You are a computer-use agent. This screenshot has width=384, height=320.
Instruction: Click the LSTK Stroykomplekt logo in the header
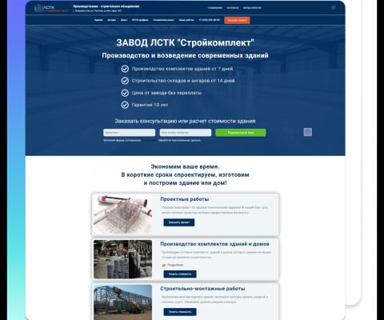tap(51, 8)
